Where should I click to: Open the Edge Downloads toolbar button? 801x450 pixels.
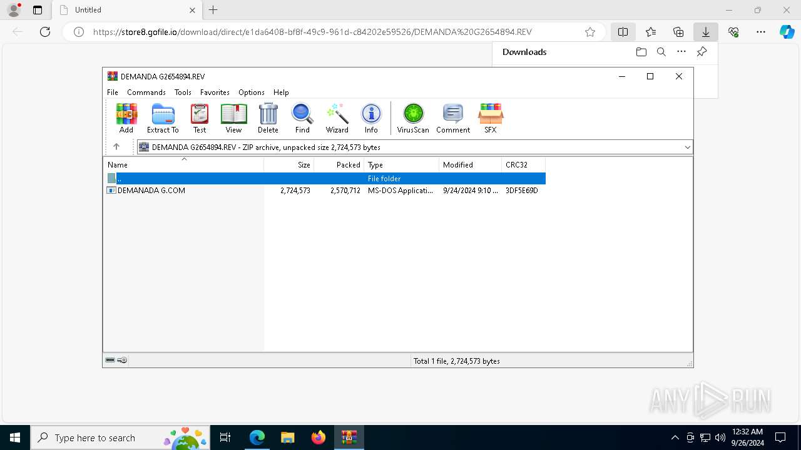click(706, 32)
